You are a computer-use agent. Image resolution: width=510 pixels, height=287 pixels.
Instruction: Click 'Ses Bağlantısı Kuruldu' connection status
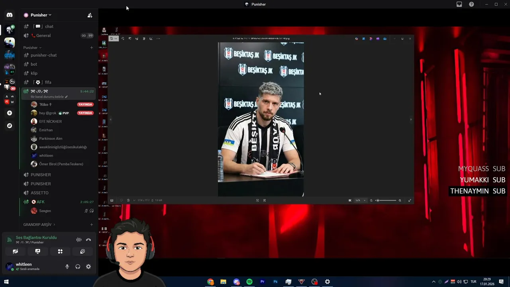click(x=36, y=238)
